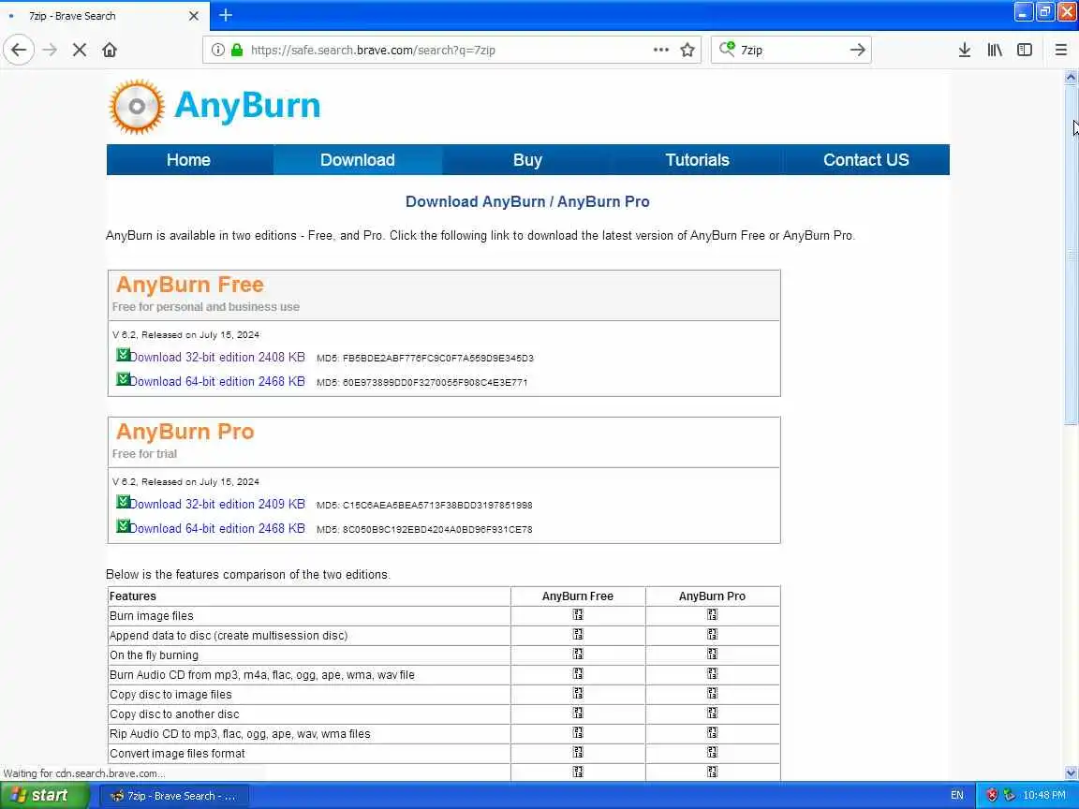The height and width of the screenshot is (809, 1079).
Task: Click the Burn image files row label
Action: point(152,616)
